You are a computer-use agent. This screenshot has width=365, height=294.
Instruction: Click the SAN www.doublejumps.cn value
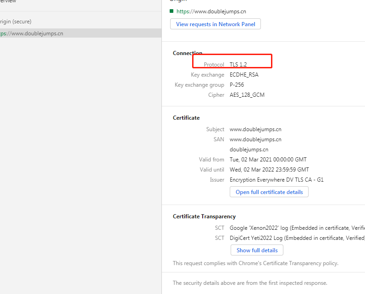[255, 139]
